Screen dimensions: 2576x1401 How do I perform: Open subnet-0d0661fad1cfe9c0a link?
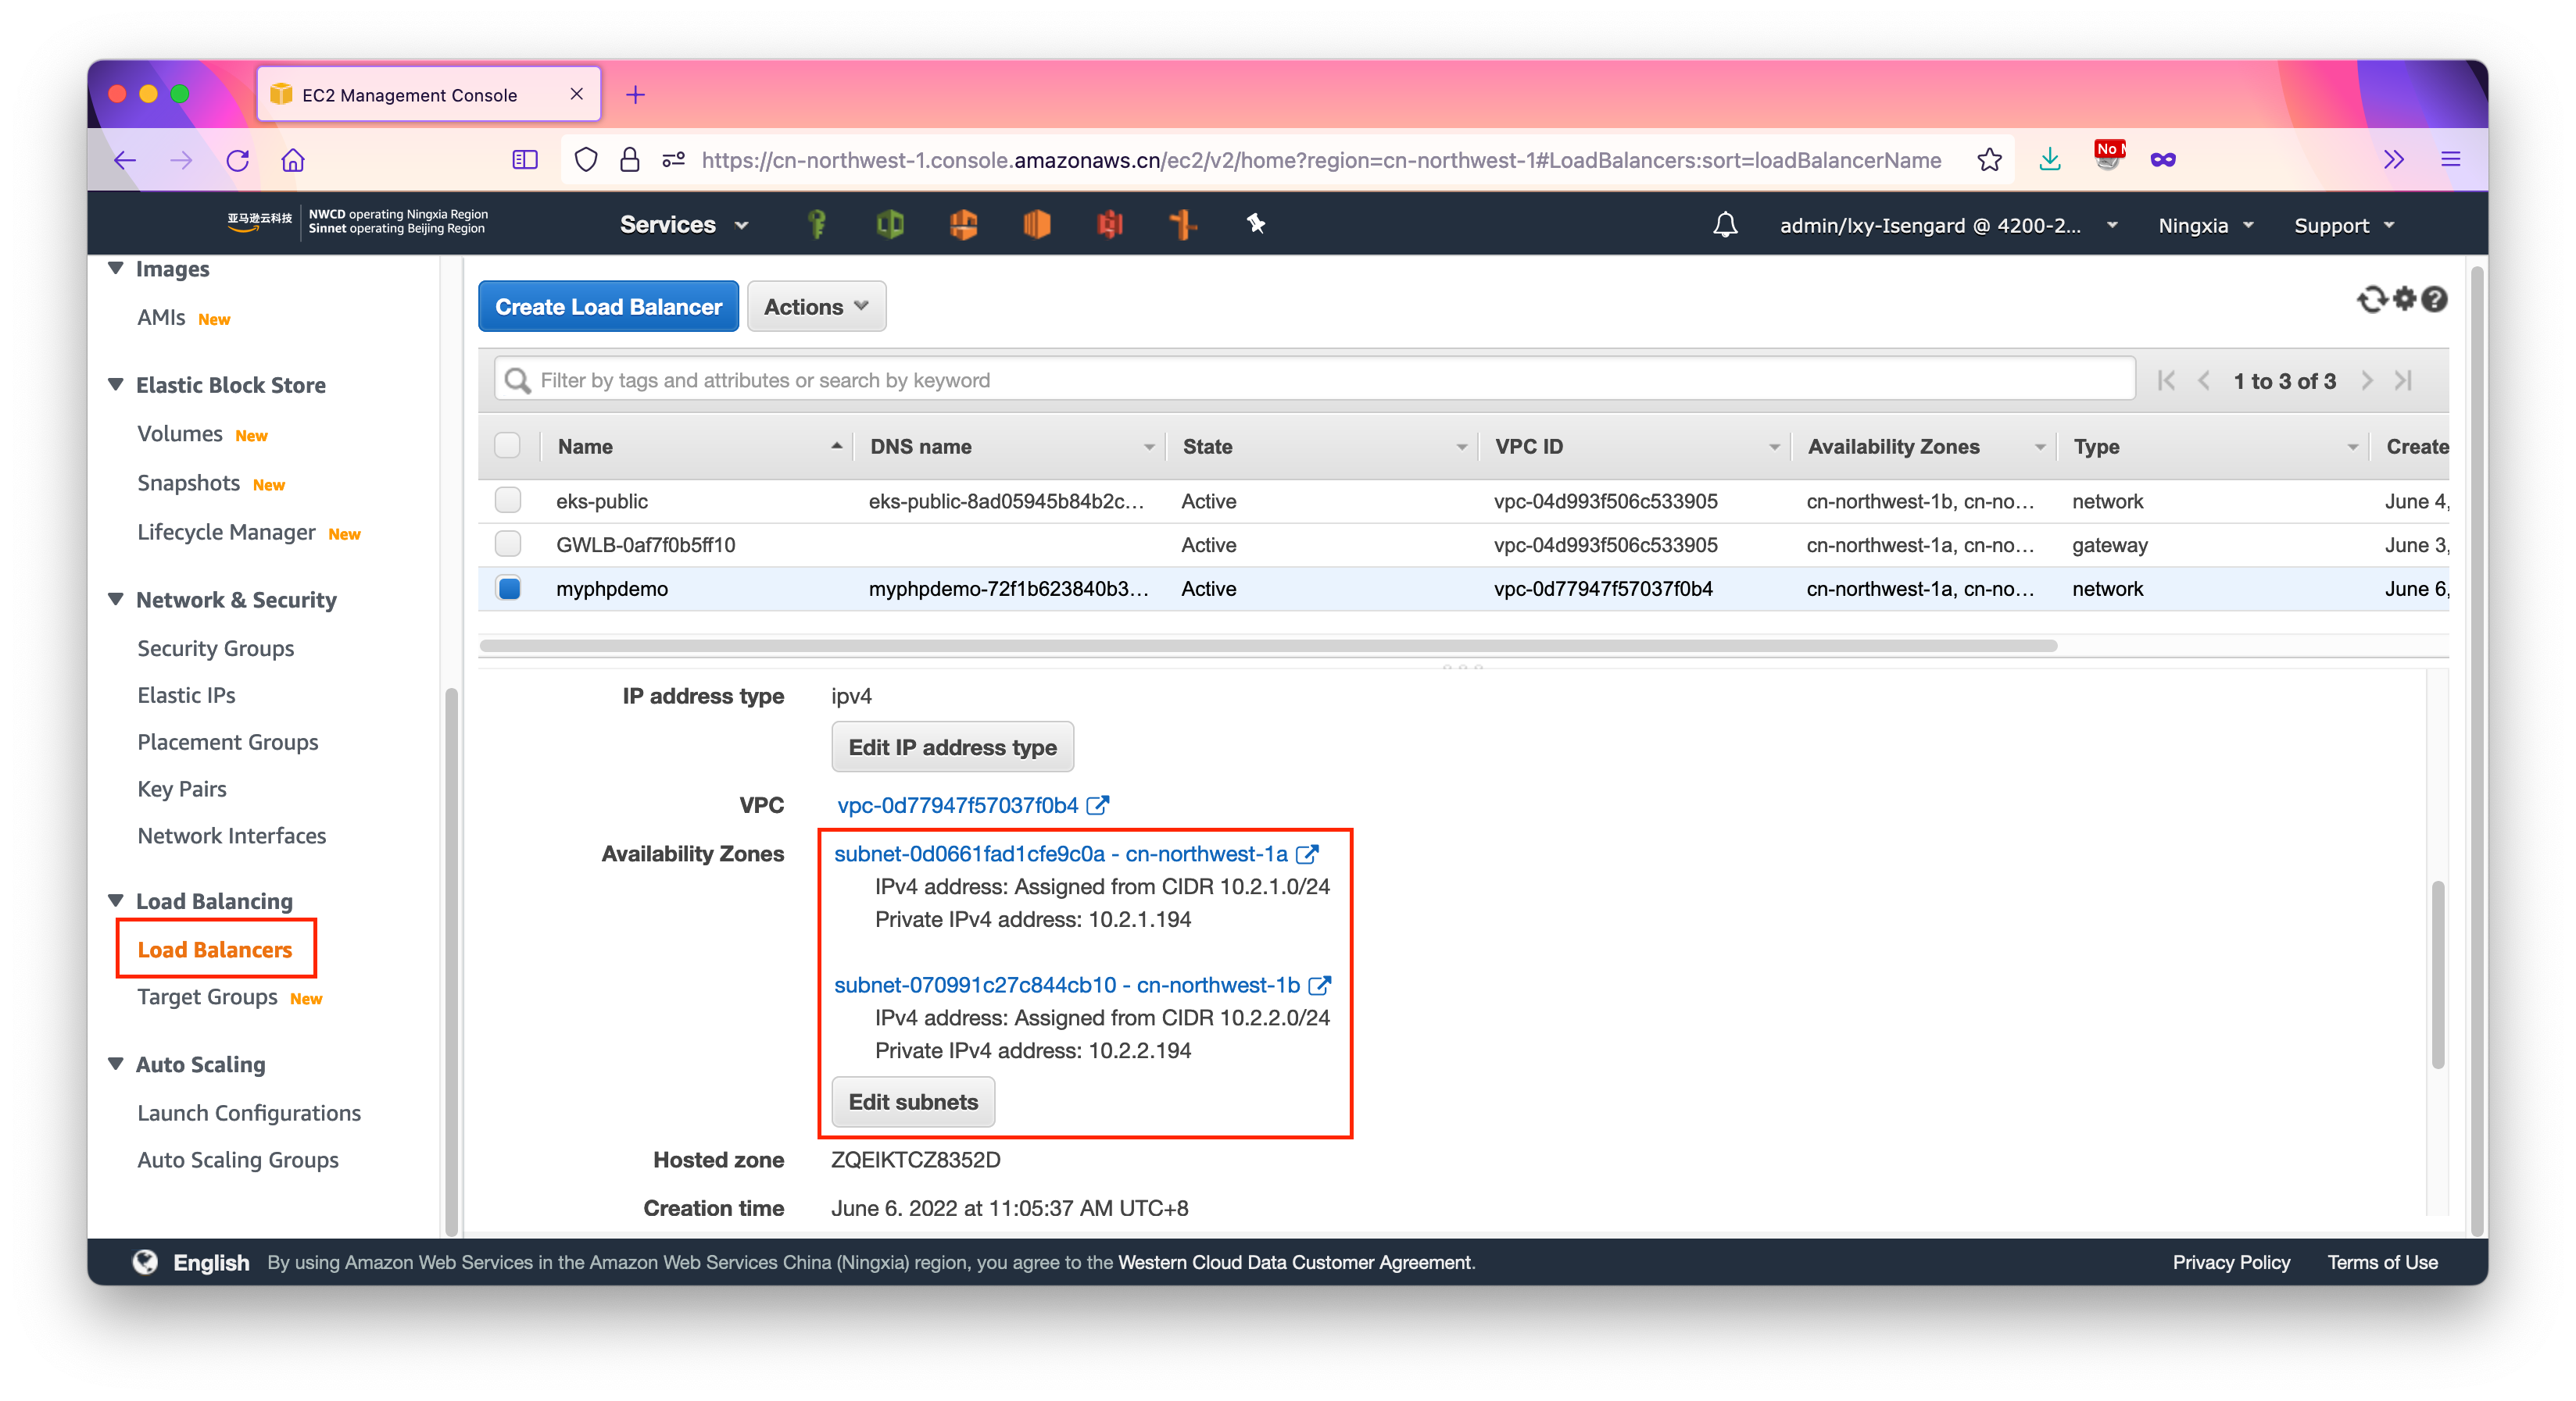tap(1060, 854)
